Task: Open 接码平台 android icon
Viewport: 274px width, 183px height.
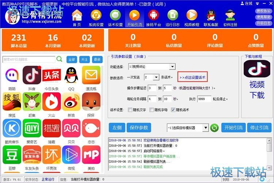Action: 153,17
